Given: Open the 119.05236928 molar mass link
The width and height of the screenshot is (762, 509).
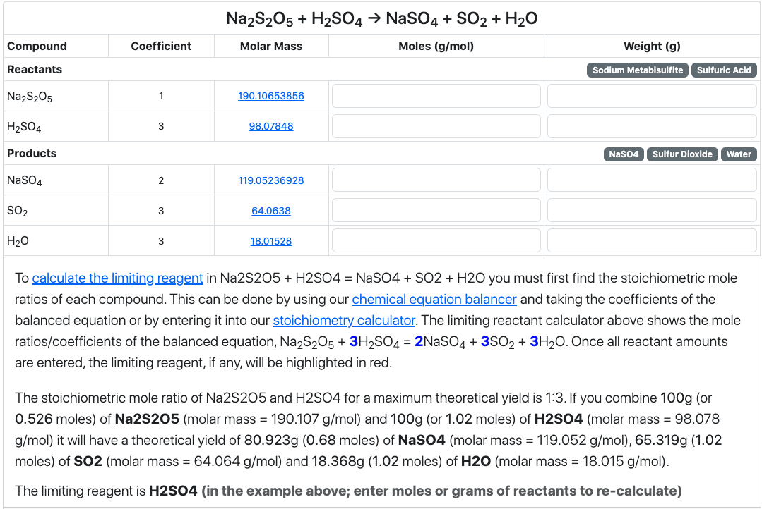Looking at the screenshot, I should (271, 180).
